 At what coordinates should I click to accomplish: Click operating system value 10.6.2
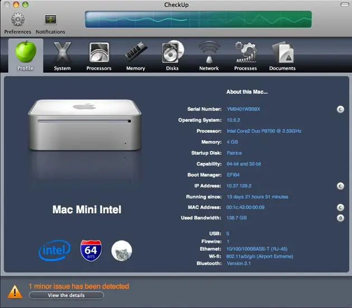point(233,120)
